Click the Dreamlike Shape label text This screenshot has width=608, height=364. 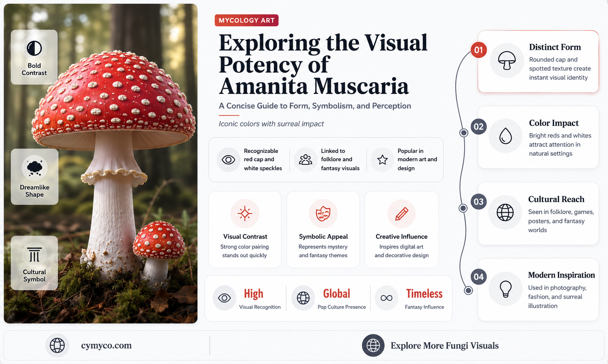click(35, 191)
